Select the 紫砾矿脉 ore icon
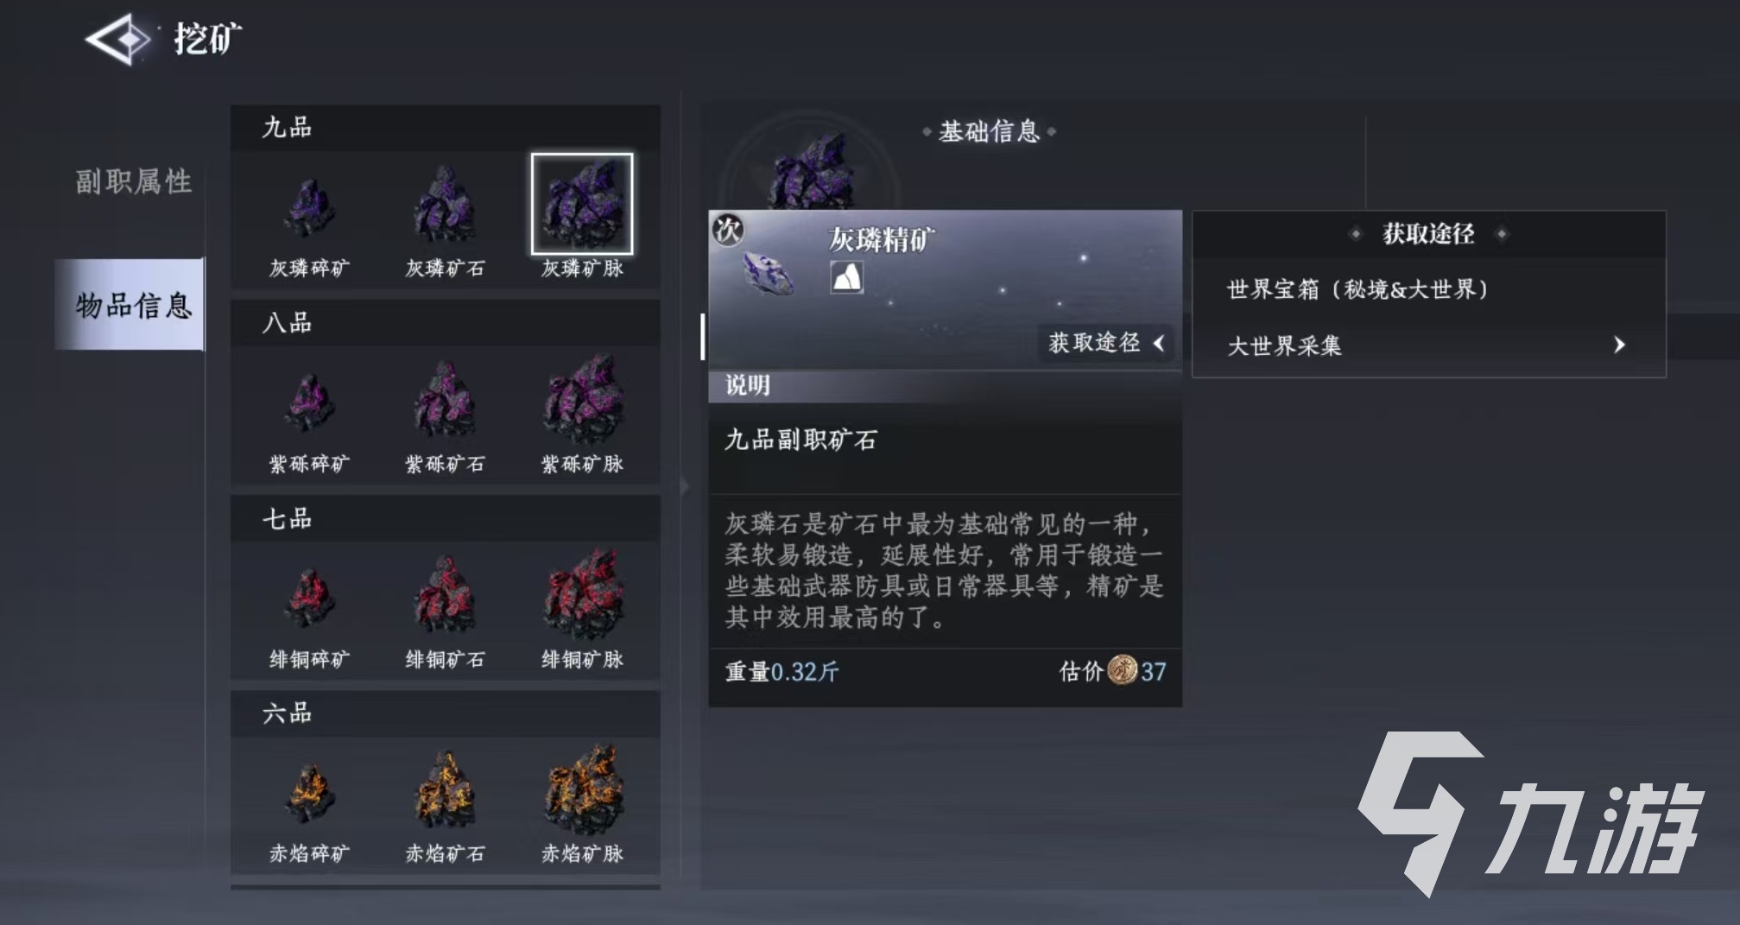This screenshot has height=925, width=1740. [582, 400]
